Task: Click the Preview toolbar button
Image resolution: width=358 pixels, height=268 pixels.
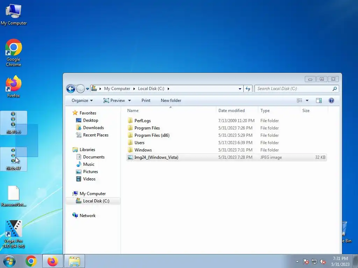Action: click(x=114, y=100)
